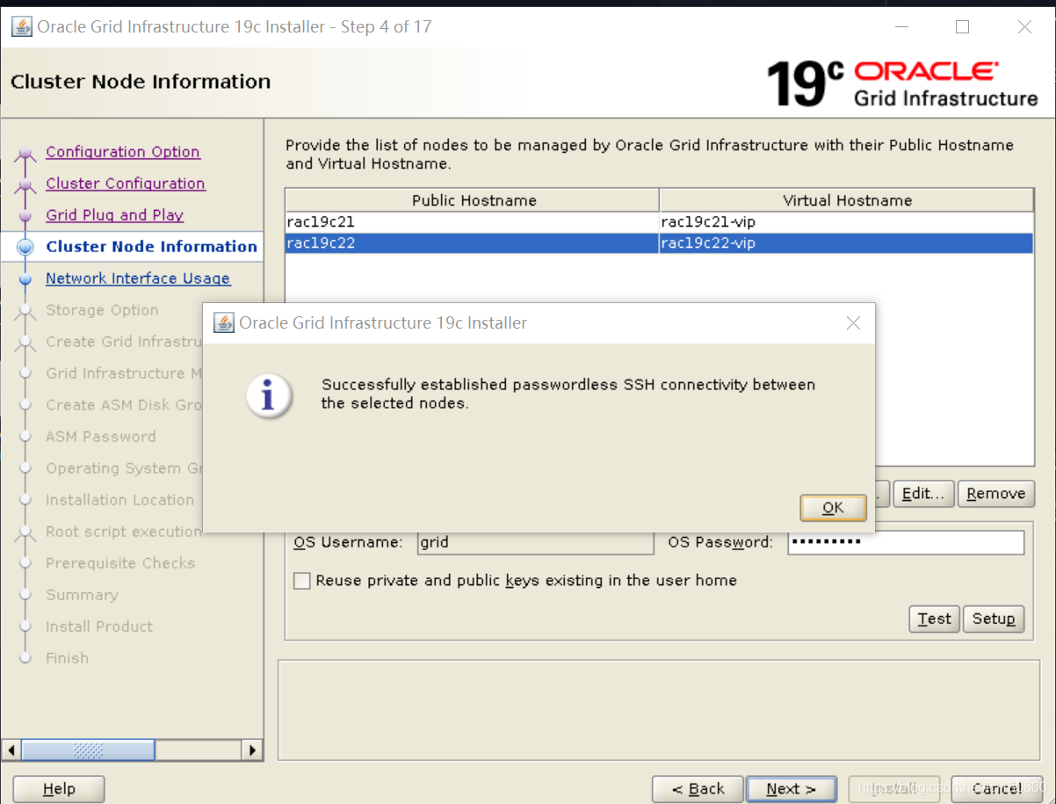1056x804 pixels.
Task: Click the Test button for SSH connectivity
Action: [934, 619]
